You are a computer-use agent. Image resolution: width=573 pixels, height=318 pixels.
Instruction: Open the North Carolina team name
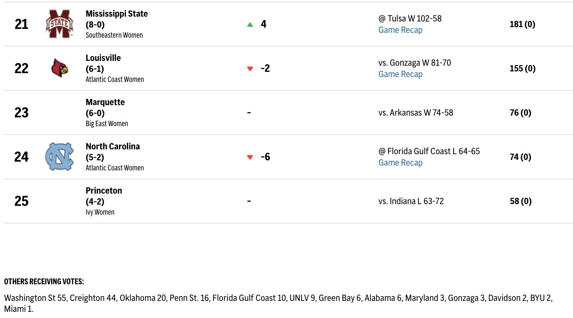coord(113,146)
